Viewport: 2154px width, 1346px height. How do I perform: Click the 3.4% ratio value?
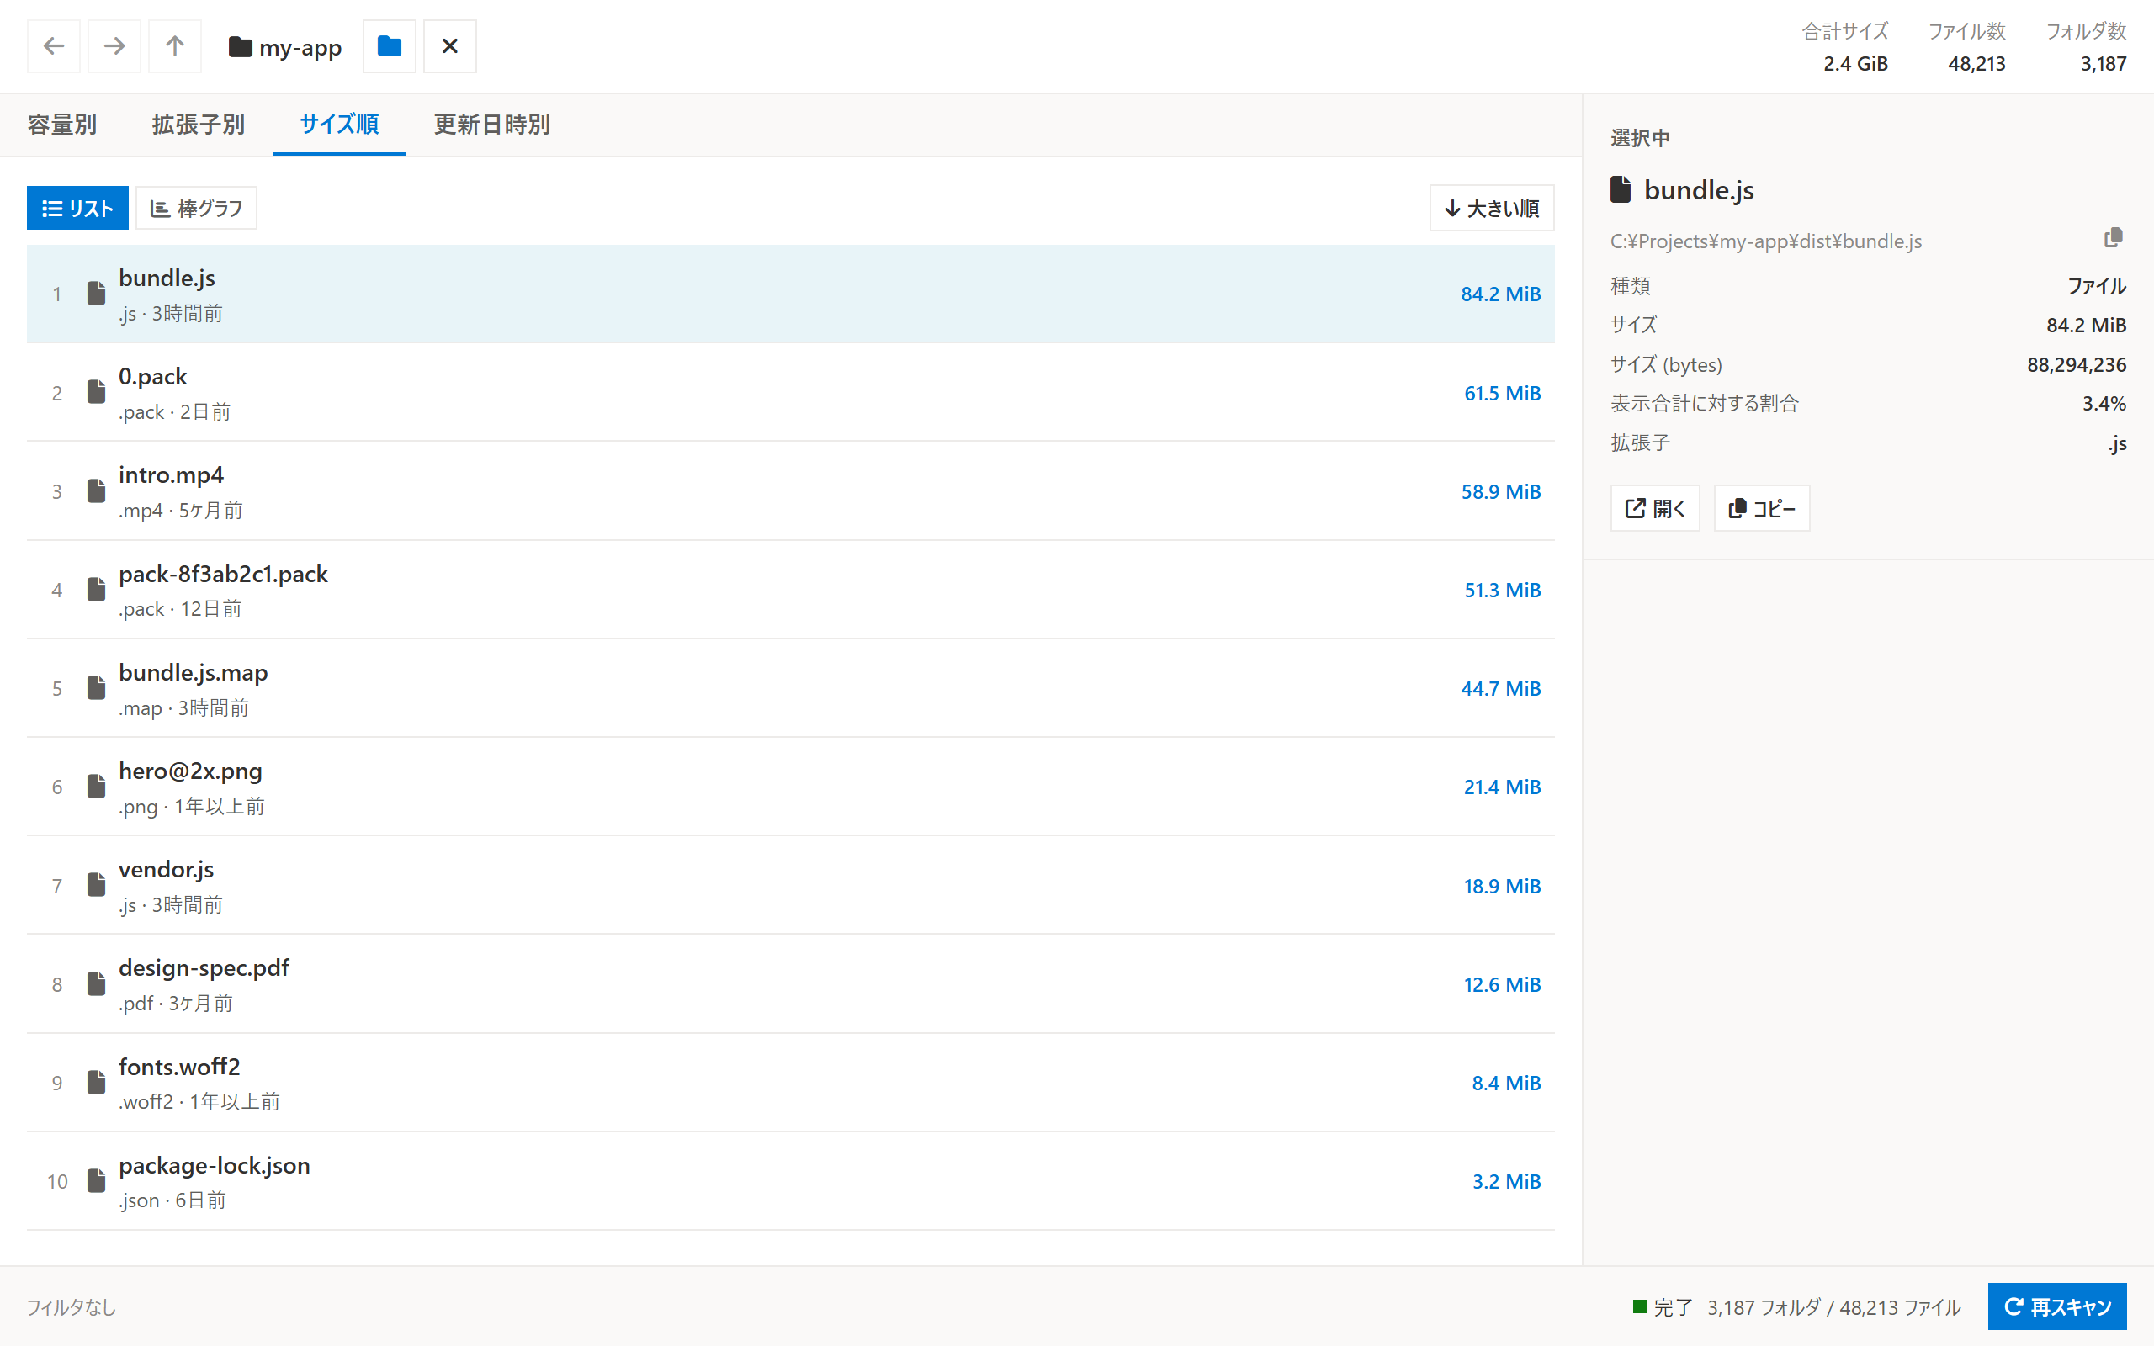tap(2104, 404)
